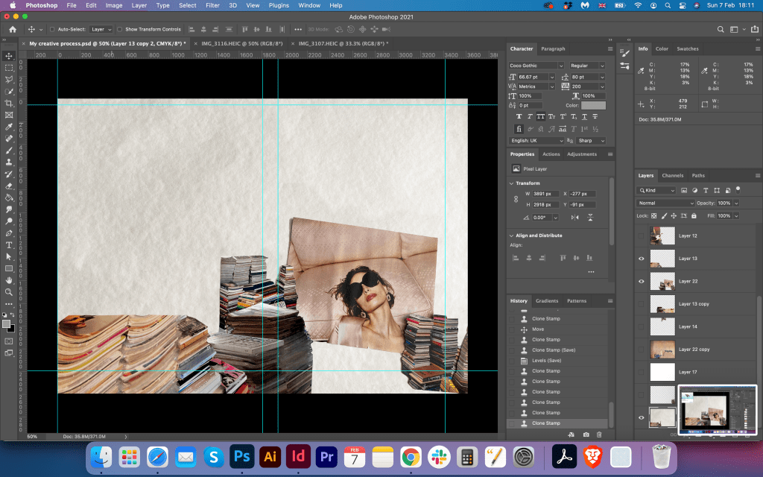This screenshot has height=477, width=763.
Task: Open the Normal blend mode dropdown
Action: click(x=665, y=203)
